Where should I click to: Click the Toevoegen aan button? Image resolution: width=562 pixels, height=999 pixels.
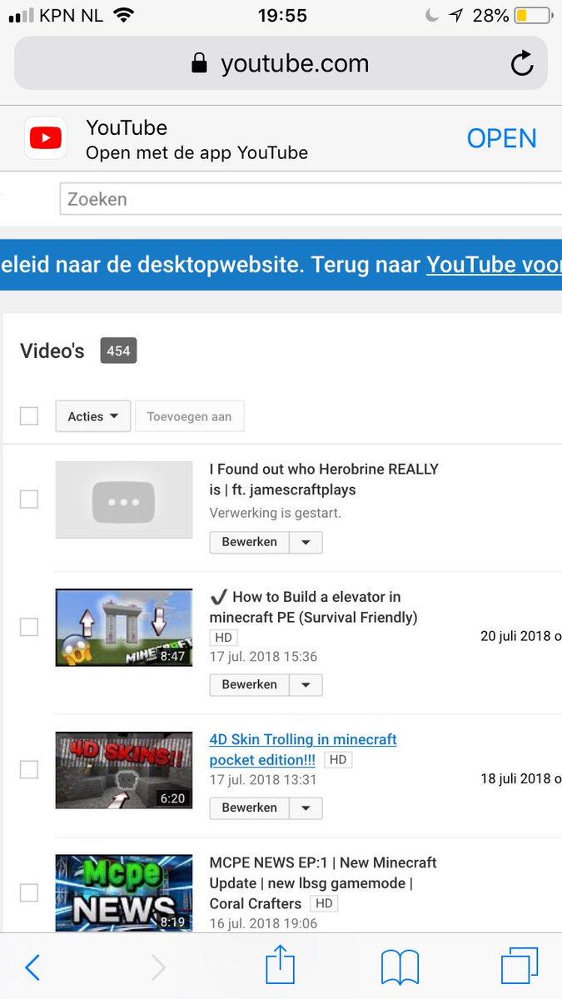coord(189,416)
